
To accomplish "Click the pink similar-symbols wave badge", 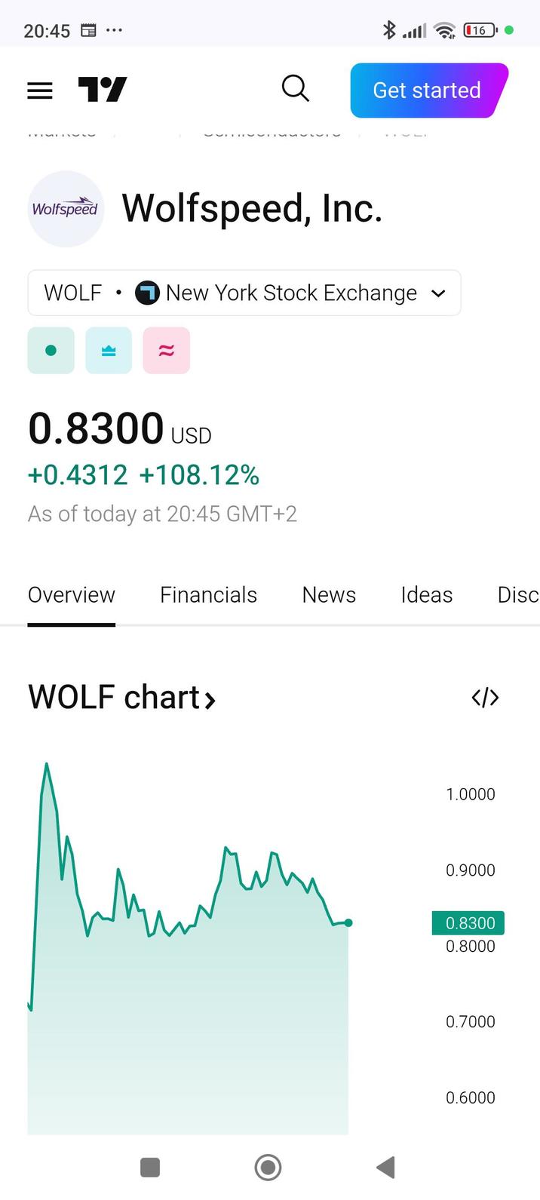I will pyautogui.click(x=166, y=350).
